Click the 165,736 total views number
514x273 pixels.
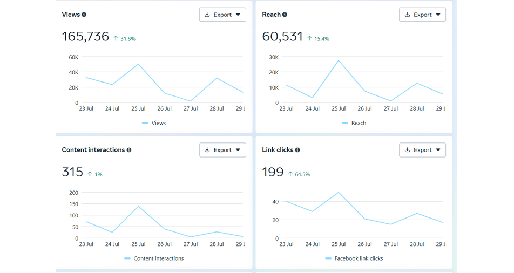point(85,37)
